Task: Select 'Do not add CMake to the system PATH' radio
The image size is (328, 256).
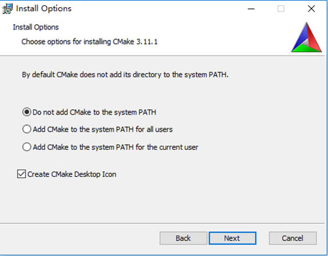Action: (x=27, y=112)
